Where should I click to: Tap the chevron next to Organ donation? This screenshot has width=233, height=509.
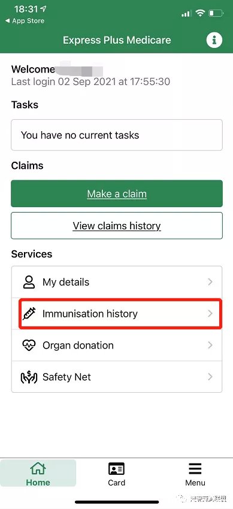coord(210,345)
